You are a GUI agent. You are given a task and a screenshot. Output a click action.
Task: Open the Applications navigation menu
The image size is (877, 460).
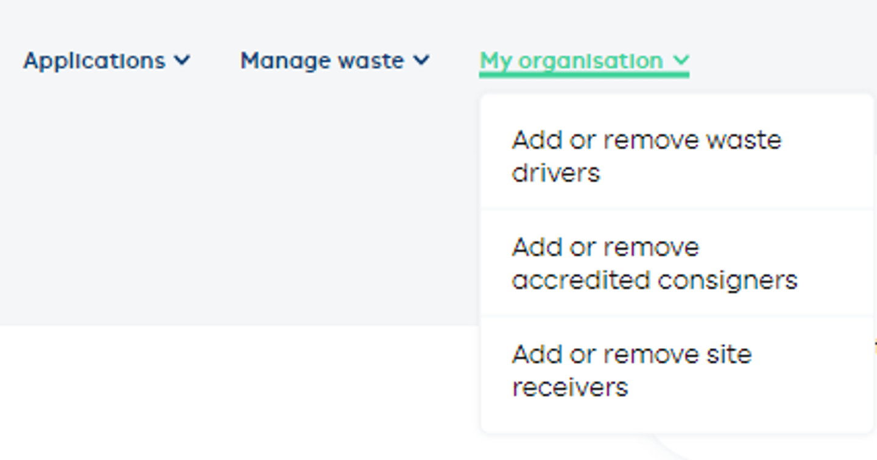pos(94,60)
